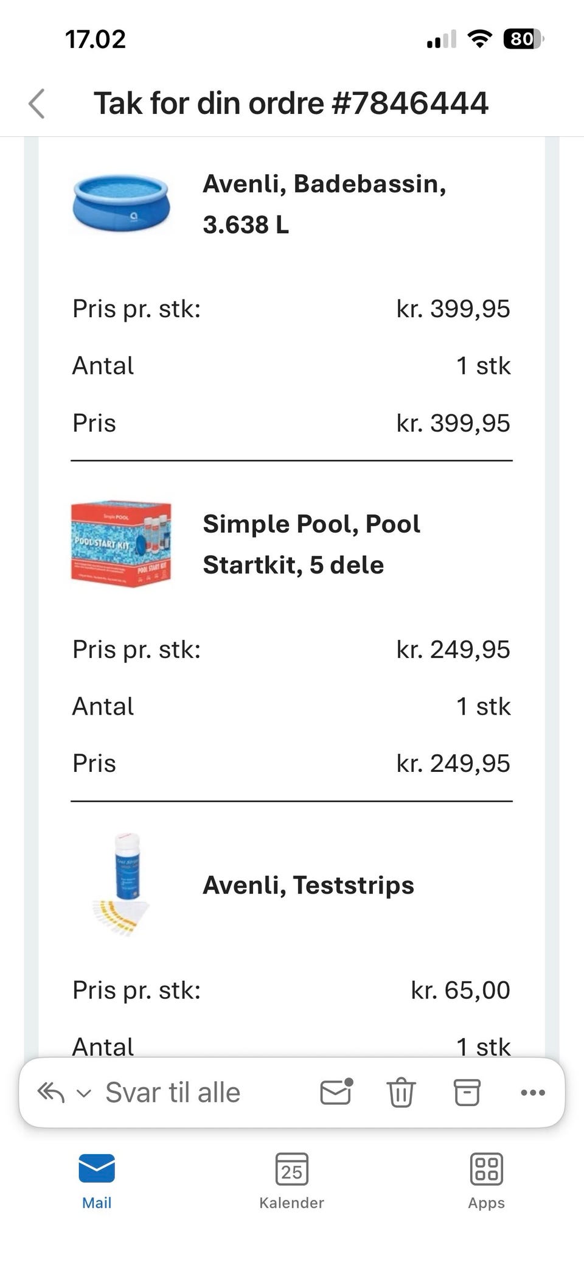Archive the email with box icon

point(467,1092)
